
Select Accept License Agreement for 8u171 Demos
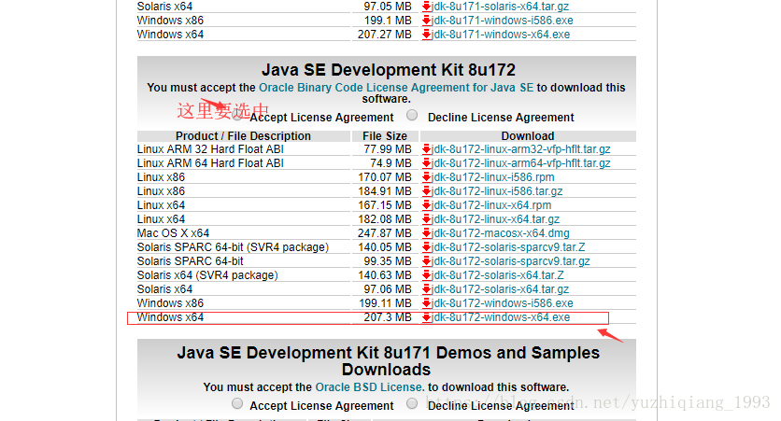(x=237, y=403)
